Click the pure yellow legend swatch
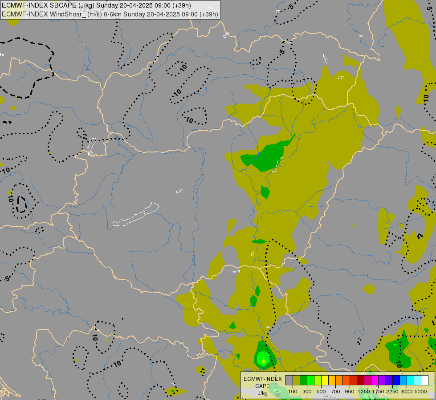The image size is (436, 400). [x=325, y=380]
